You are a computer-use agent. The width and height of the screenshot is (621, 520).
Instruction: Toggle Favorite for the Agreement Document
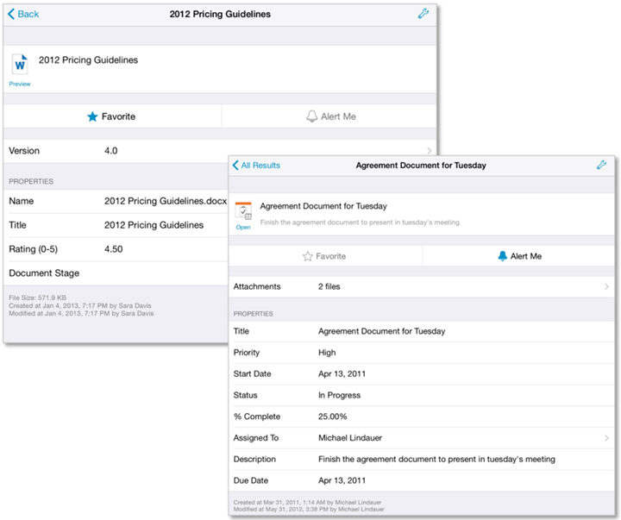[x=325, y=256]
